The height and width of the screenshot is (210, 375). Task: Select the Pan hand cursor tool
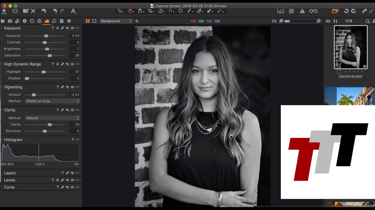[130, 11]
